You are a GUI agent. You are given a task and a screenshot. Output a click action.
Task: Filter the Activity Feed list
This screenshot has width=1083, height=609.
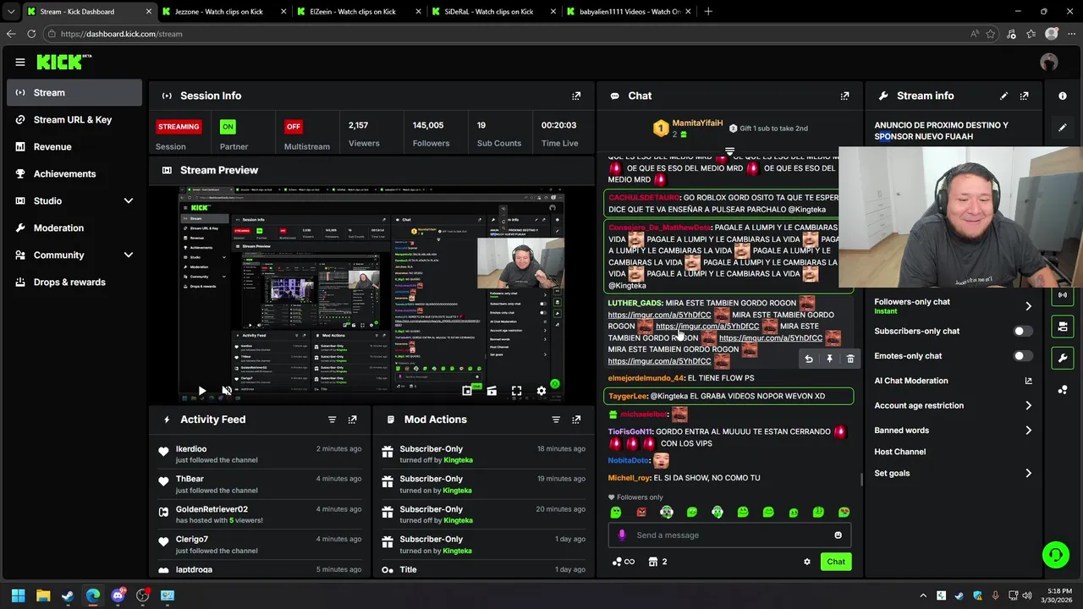[x=332, y=420]
